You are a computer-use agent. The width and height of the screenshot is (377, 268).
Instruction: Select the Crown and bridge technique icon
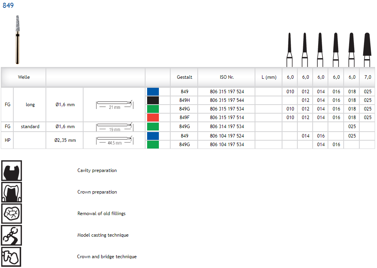[x=11, y=257]
